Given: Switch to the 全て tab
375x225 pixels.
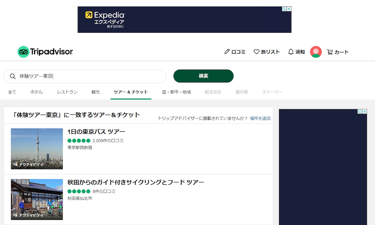Looking at the screenshot, I should coord(12,92).
